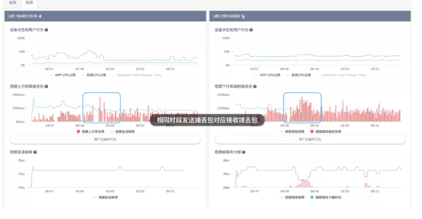The image size is (422, 219).
Task: Select UID 235104328 header text
Action: [226, 16]
